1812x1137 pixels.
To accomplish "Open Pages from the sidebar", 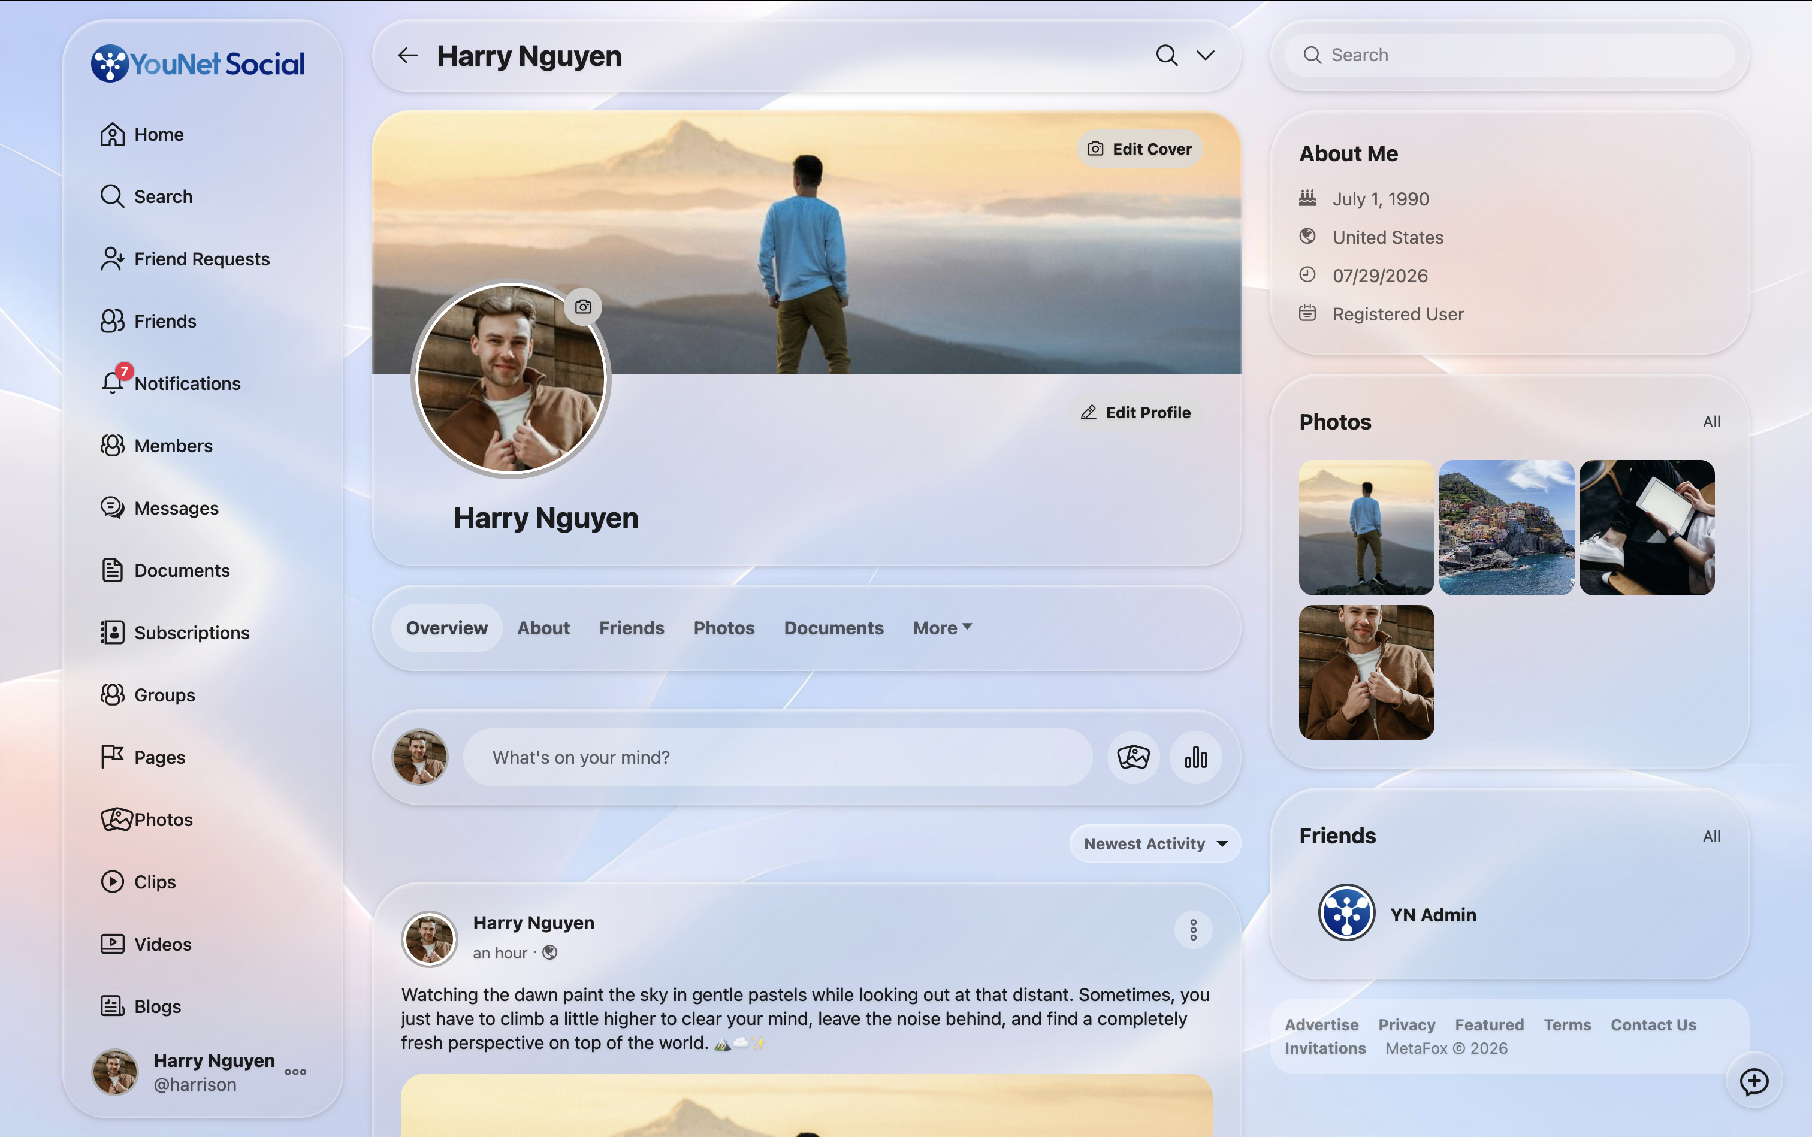I will (142, 757).
